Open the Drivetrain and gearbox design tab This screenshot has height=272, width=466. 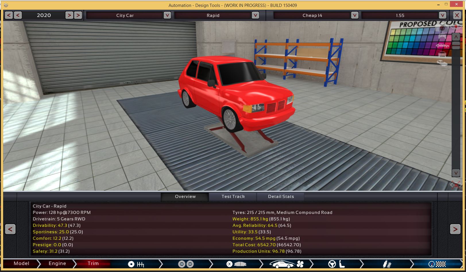coord(136,264)
